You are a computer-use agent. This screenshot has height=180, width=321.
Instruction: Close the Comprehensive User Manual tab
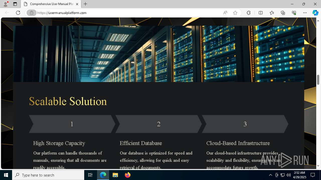(x=77, y=4)
